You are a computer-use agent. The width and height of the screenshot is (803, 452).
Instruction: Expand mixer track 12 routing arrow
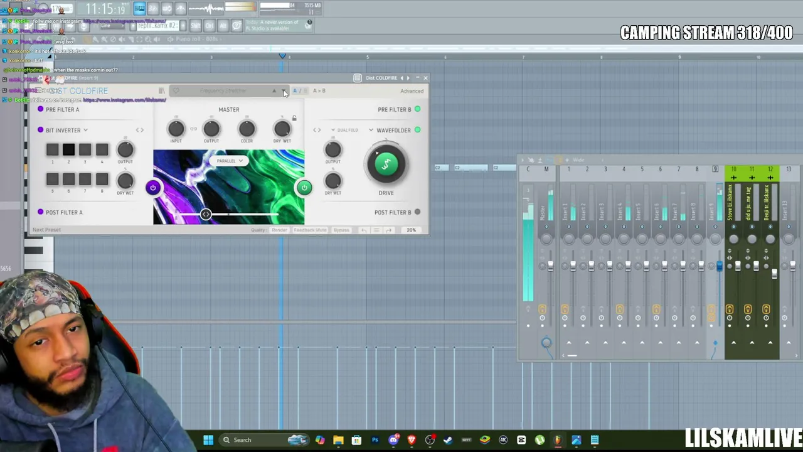point(770,342)
